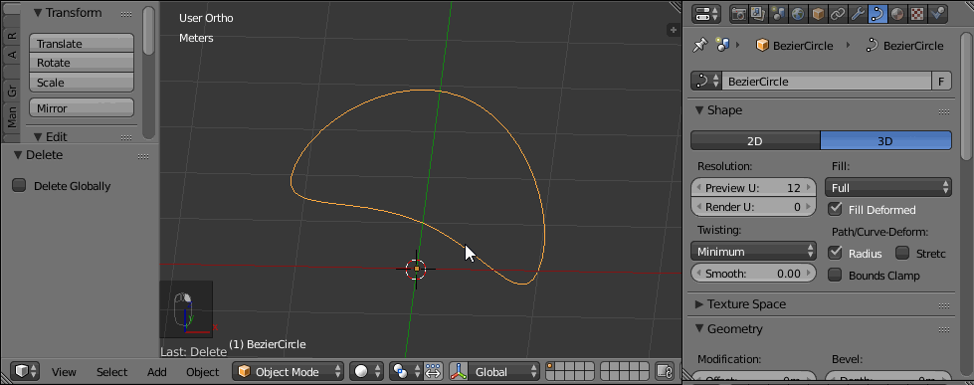Switch to the A tool shelf tab

tap(11, 56)
